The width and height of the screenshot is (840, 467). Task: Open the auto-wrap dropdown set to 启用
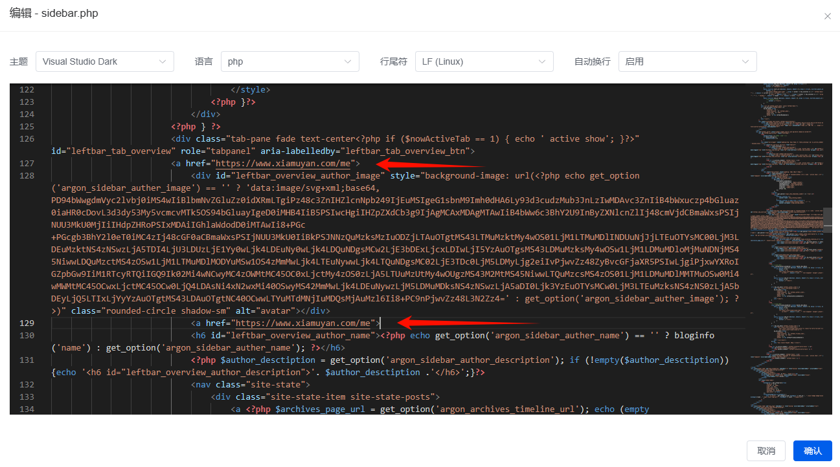688,61
